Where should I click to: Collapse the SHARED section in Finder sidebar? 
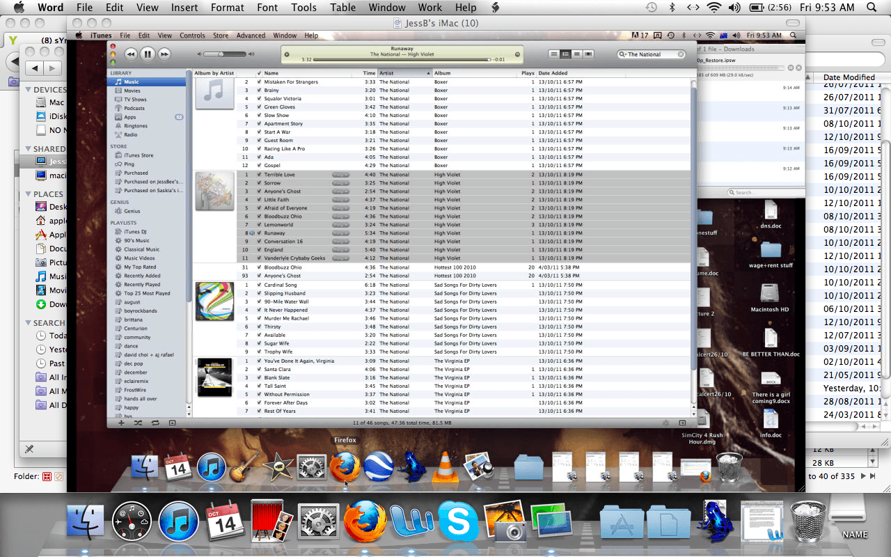pos(29,149)
